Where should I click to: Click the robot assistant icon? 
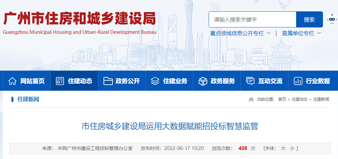tap(331, 19)
